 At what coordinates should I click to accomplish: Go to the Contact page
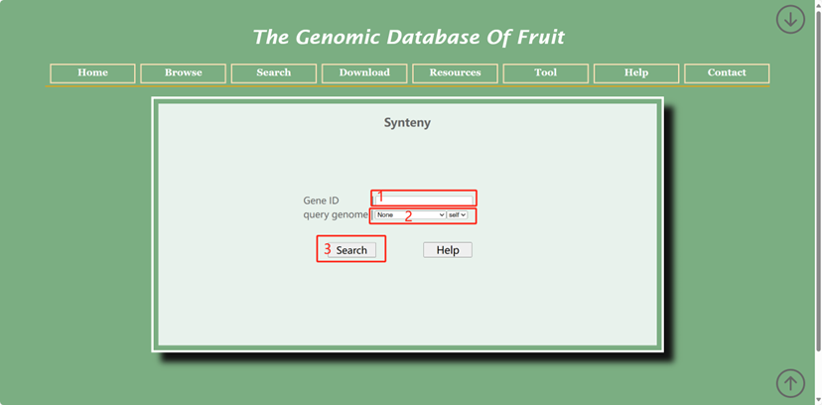coord(727,72)
